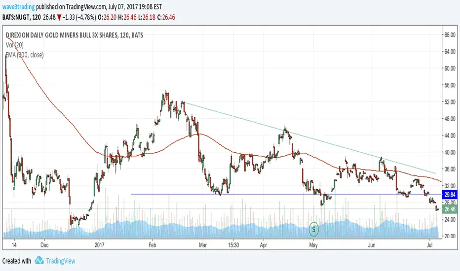Click the TradingView cloud logo icon

(39, 260)
